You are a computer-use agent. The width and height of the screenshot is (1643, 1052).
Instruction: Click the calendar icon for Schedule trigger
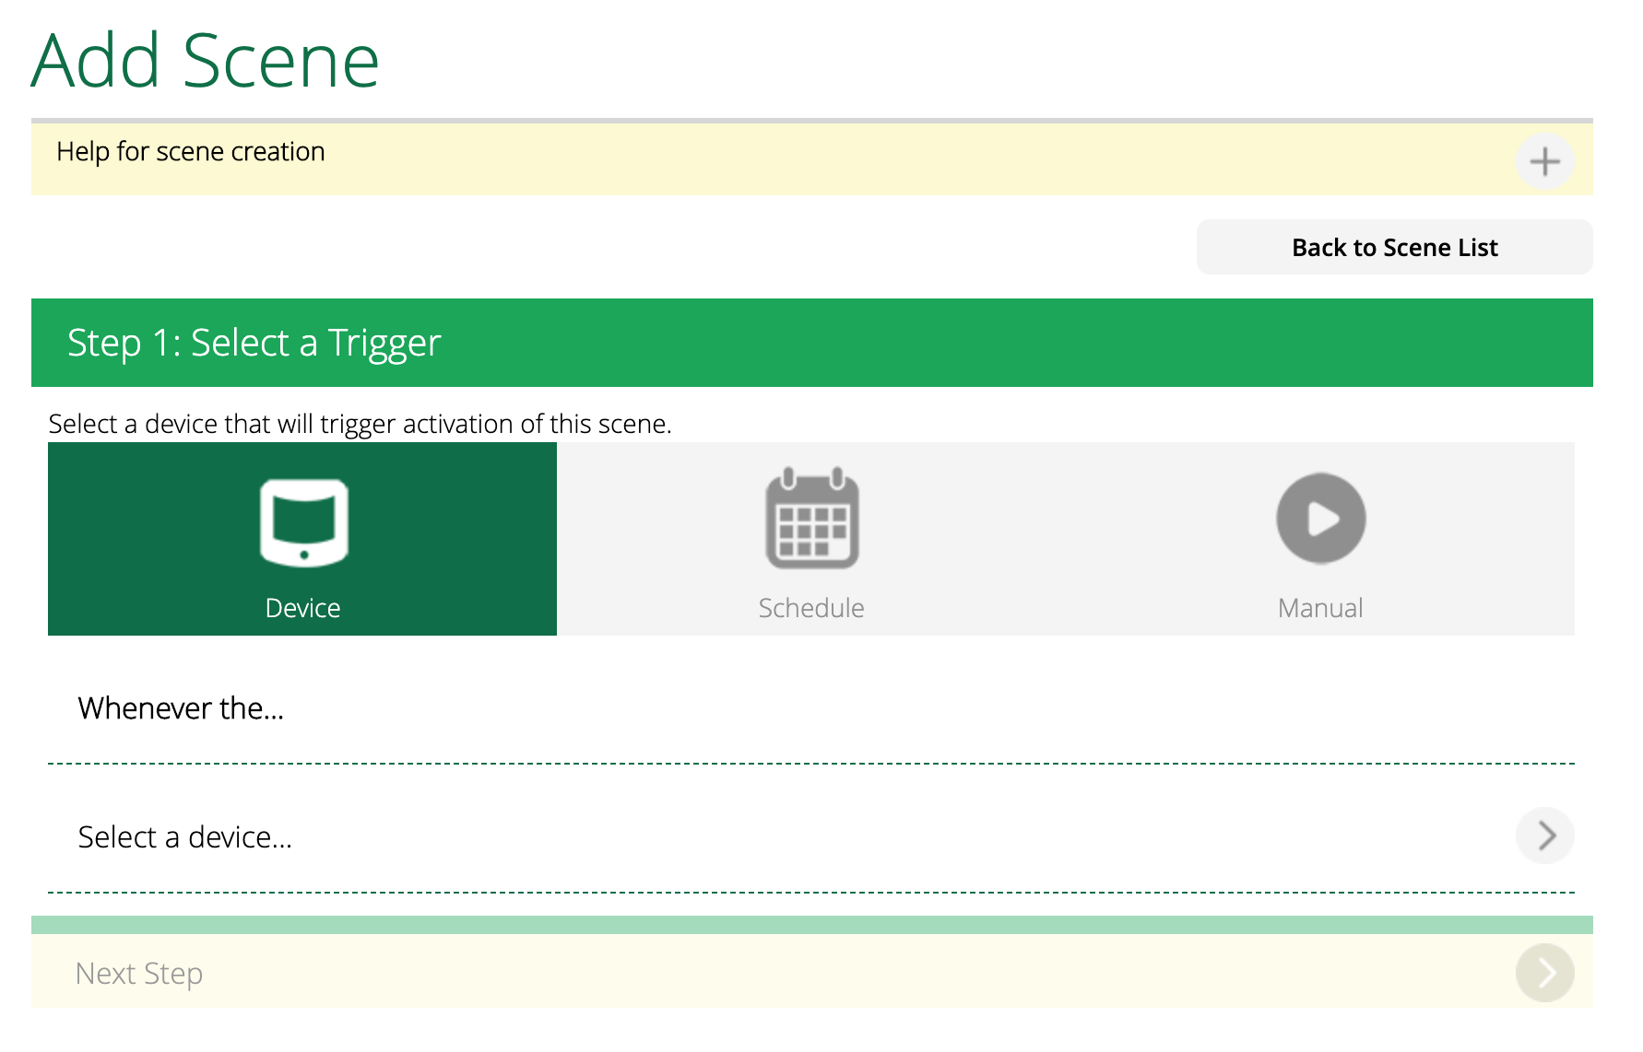click(811, 518)
